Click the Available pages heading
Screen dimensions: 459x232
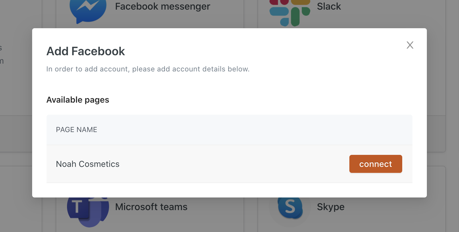pyautogui.click(x=78, y=100)
